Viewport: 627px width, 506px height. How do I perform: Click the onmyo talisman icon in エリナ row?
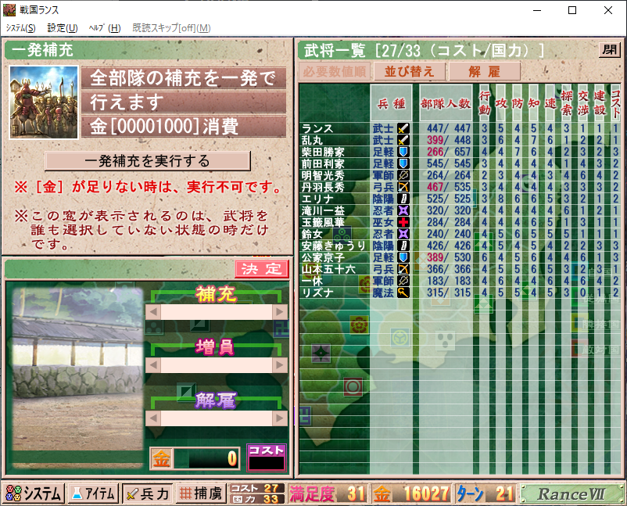pos(403,199)
